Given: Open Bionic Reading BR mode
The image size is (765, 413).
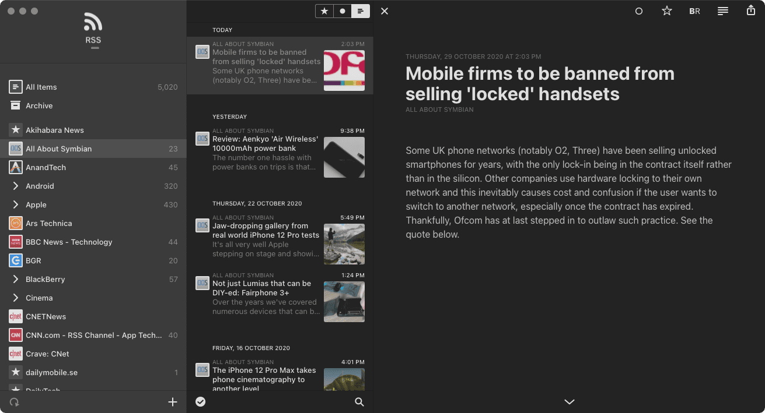Looking at the screenshot, I should [x=694, y=11].
